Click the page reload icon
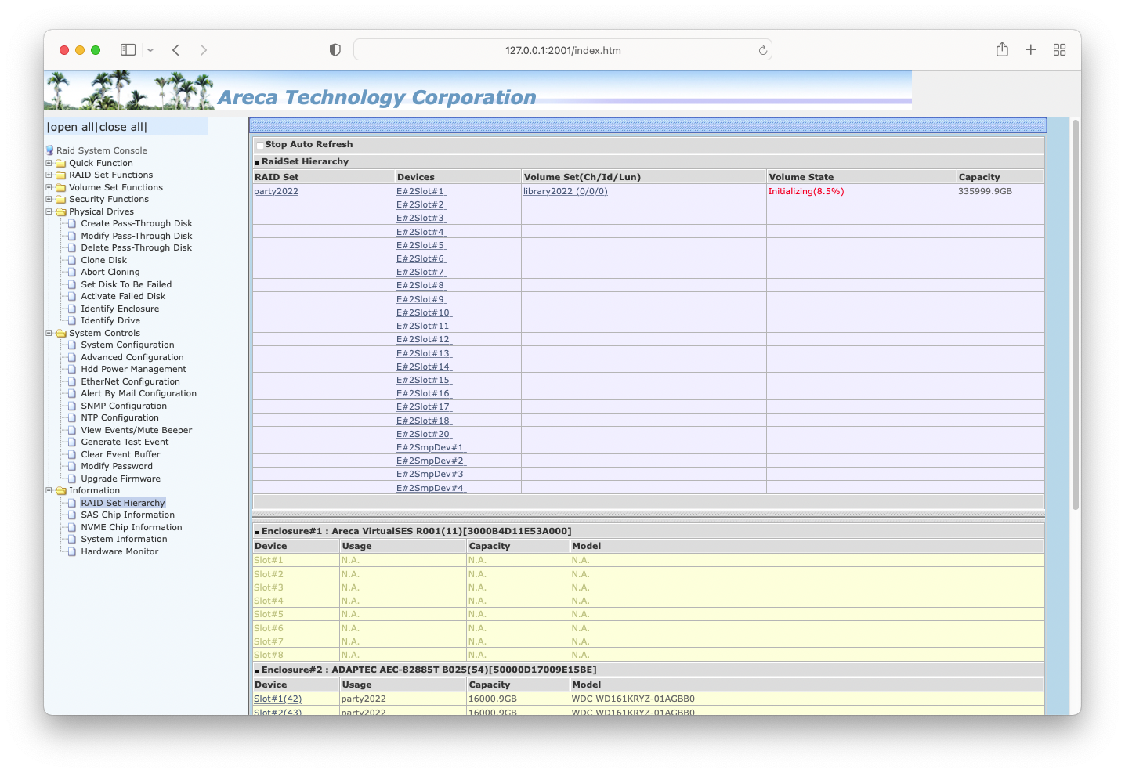This screenshot has width=1125, height=773. [x=762, y=50]
